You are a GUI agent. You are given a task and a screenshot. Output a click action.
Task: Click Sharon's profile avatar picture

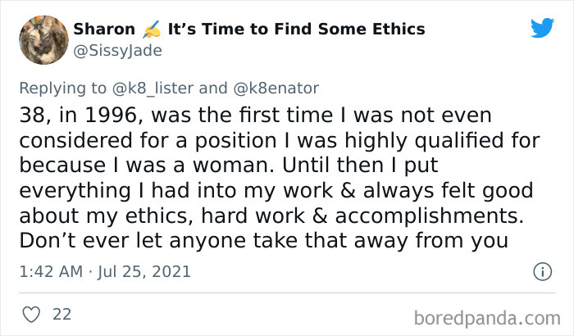pyautogui.click(x=43, y=39)
